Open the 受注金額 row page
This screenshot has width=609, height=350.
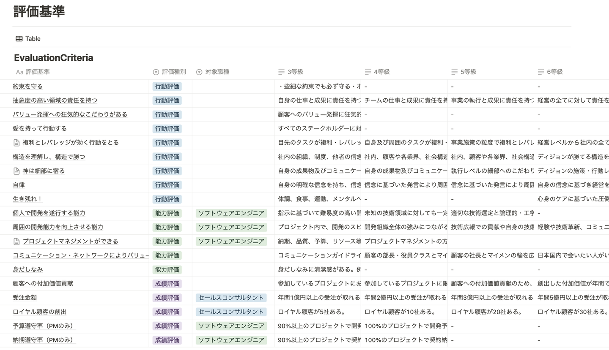[25, 298]
